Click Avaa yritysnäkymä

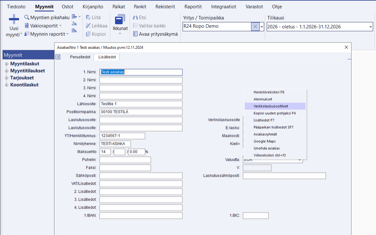155,34
